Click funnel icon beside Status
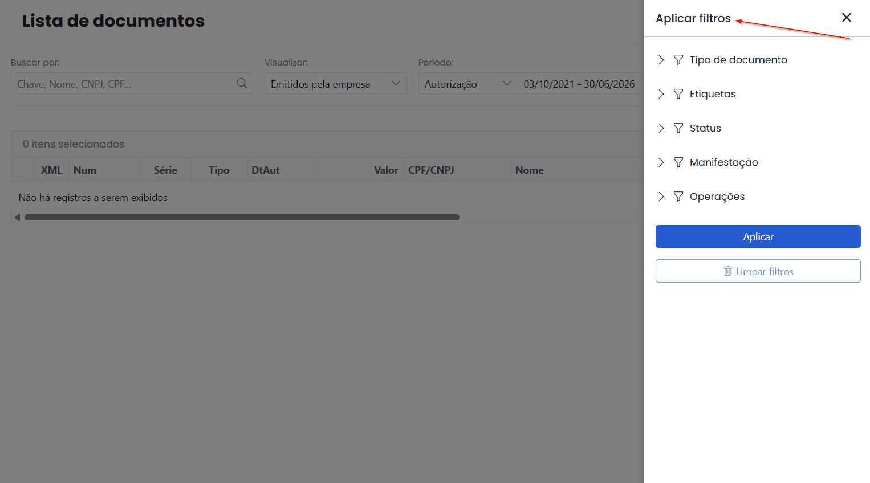 click(678, 128)
